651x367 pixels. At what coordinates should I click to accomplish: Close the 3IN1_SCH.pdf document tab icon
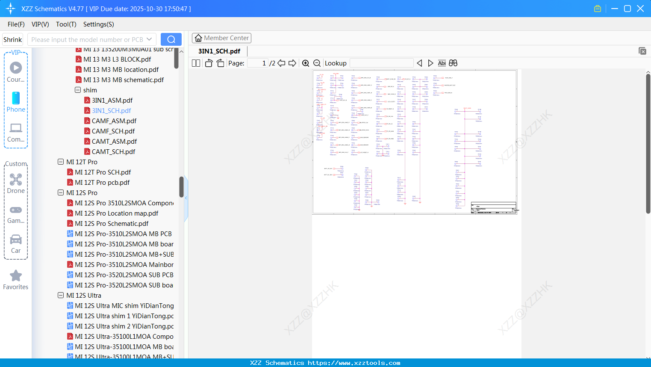[642, 51]
